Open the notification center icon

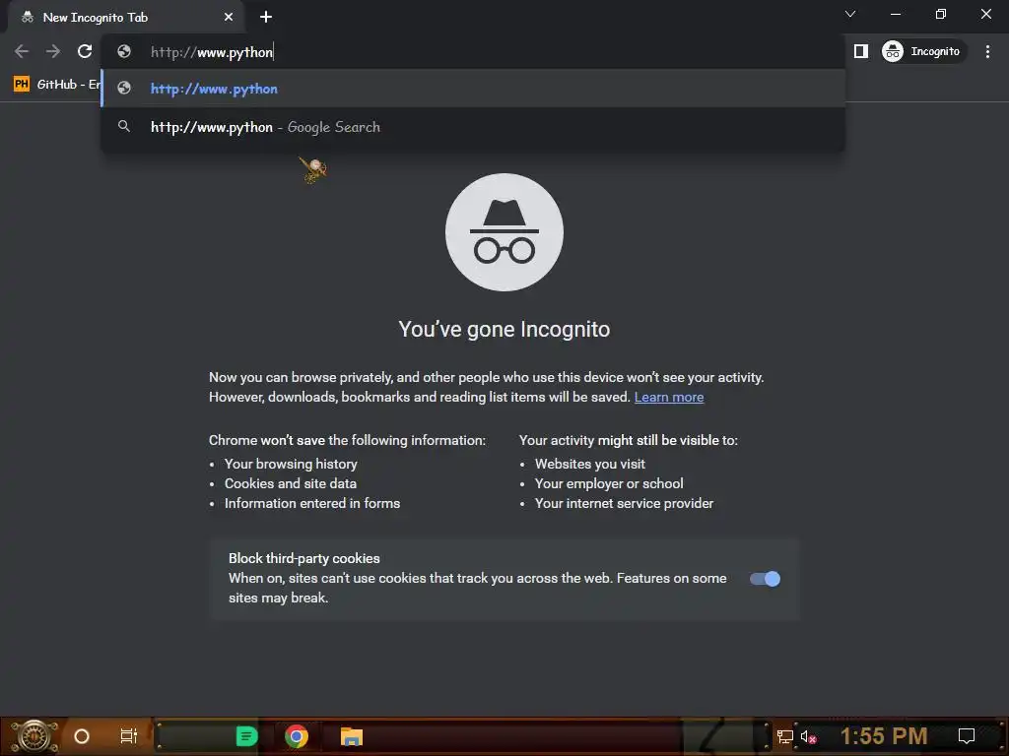[x=966, y=736]
